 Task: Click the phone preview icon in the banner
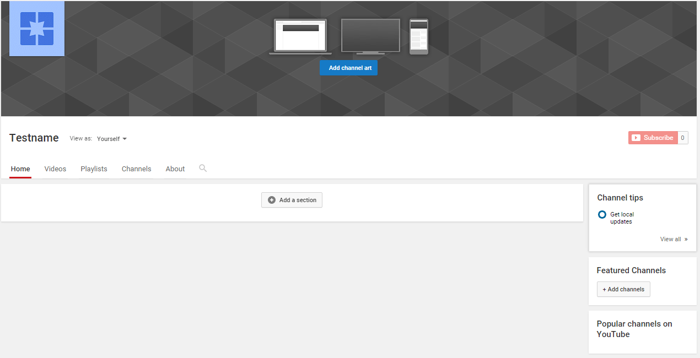pos(418,37)
